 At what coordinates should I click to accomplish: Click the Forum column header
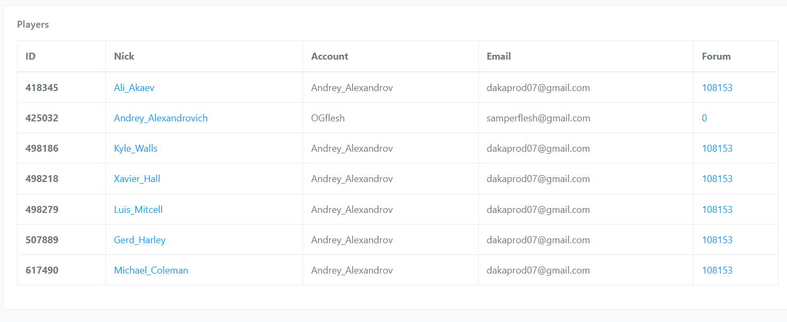tap(716, 56)
